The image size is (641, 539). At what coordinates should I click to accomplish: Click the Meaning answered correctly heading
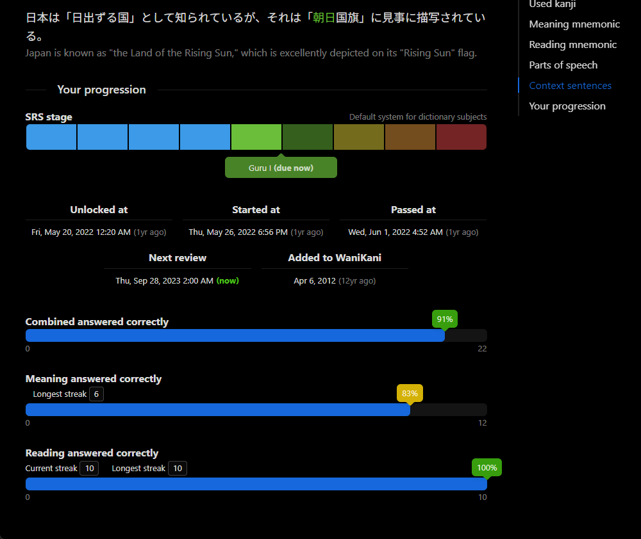point(94,379)
